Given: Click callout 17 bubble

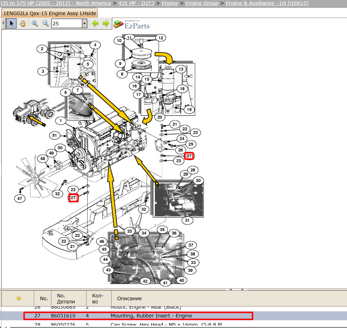Looking at the screenshot, I should click(139, 95).
